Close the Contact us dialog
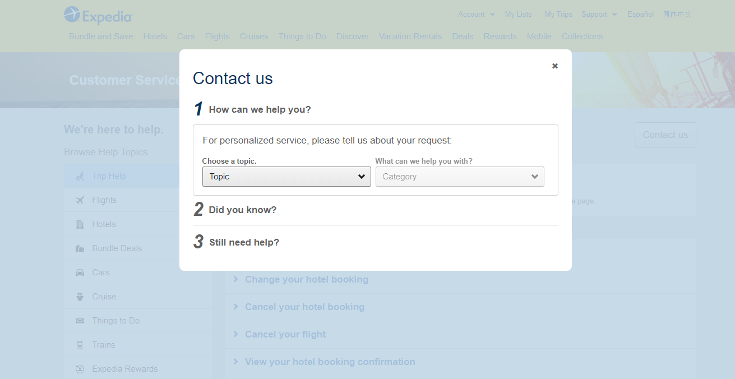Screen dimensions: 735x379 pyautogui.click(x=555, y=66)
